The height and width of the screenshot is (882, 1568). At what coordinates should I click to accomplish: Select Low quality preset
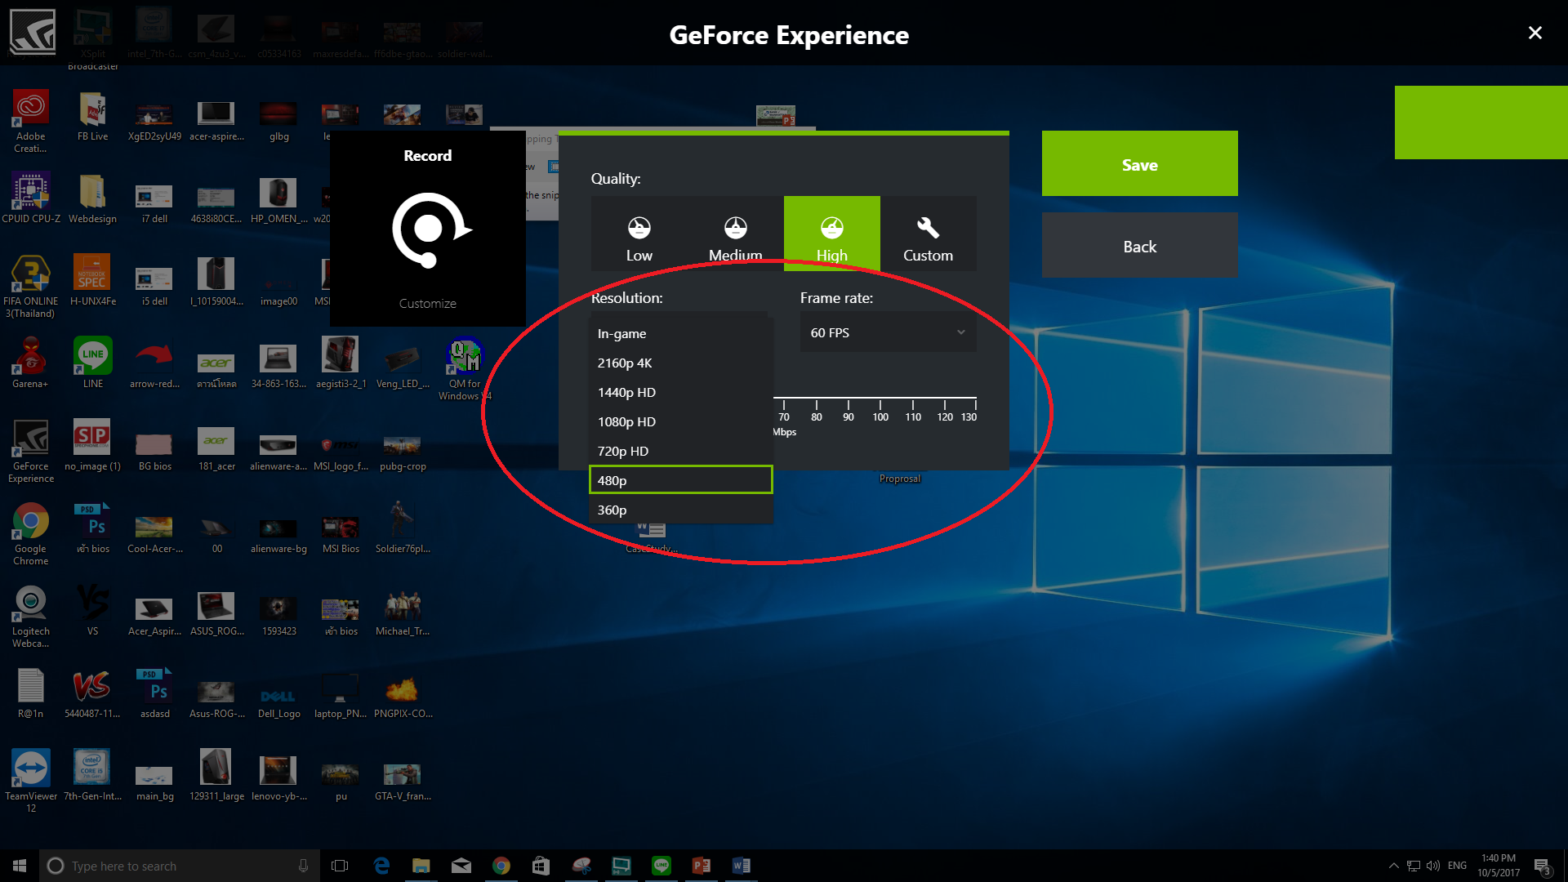[639, 234]
